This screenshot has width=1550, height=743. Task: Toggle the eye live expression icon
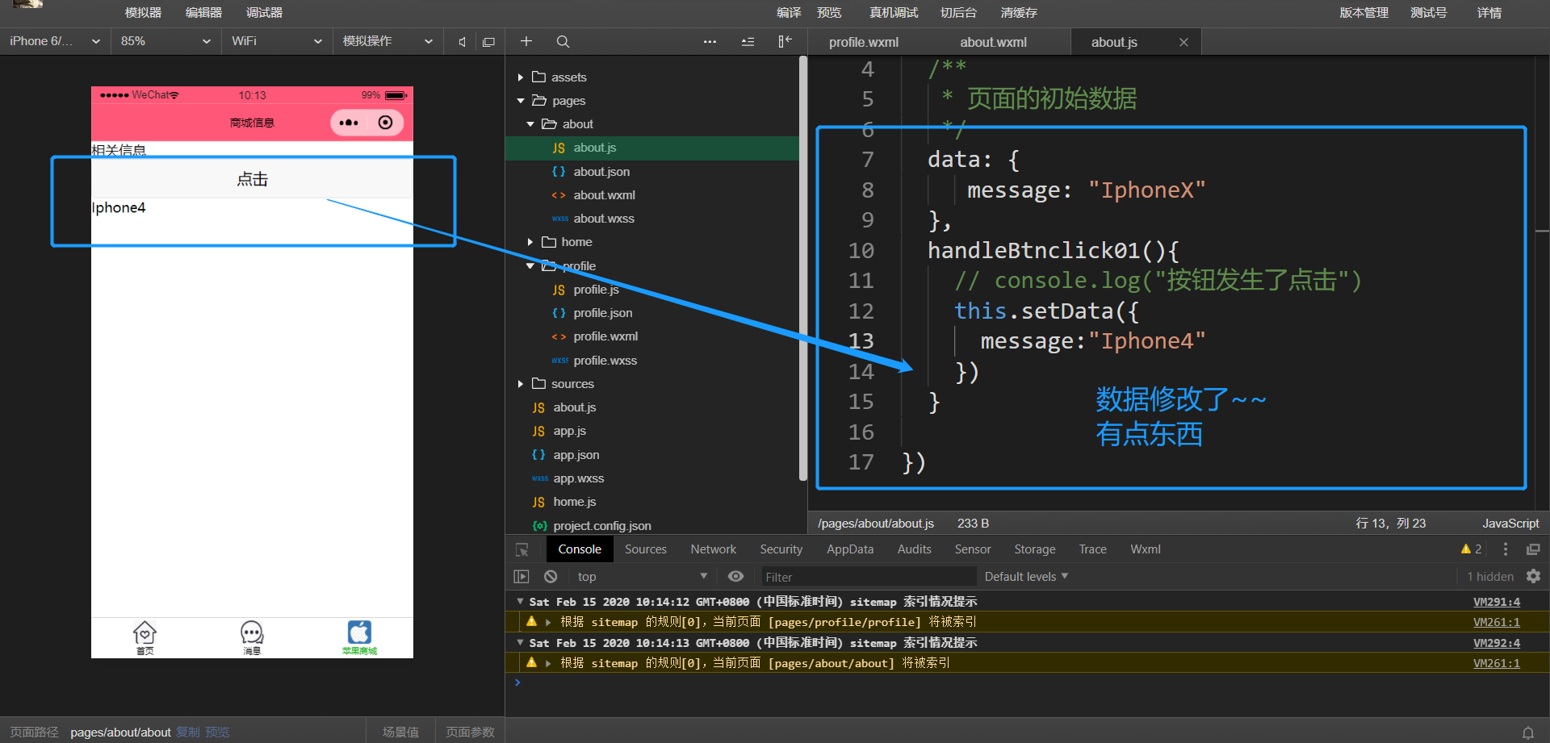tap(735, 576)
